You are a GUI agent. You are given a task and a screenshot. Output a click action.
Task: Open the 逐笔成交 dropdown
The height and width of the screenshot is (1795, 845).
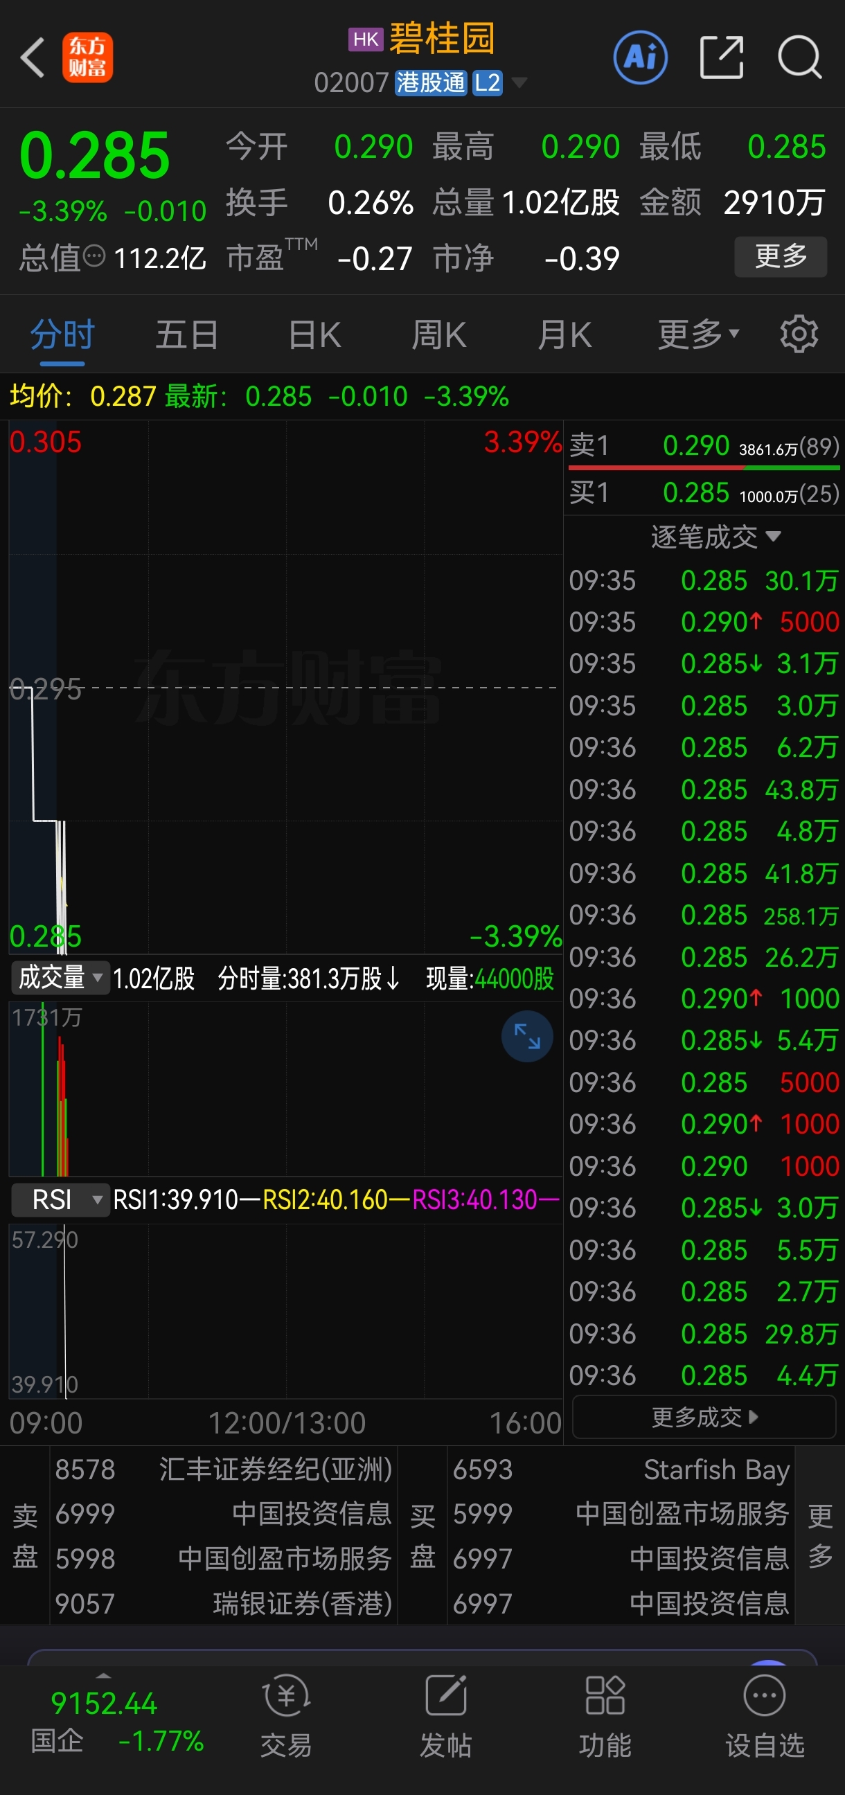pos(715,537)
